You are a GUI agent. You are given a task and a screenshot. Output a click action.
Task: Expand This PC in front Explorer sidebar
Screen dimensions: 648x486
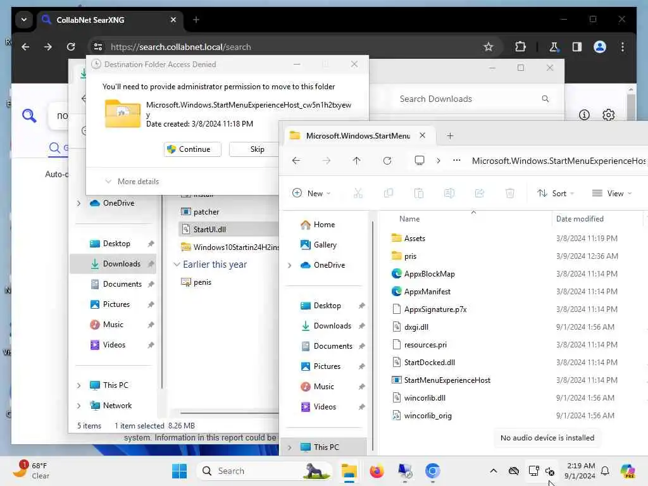pos(290,447)
